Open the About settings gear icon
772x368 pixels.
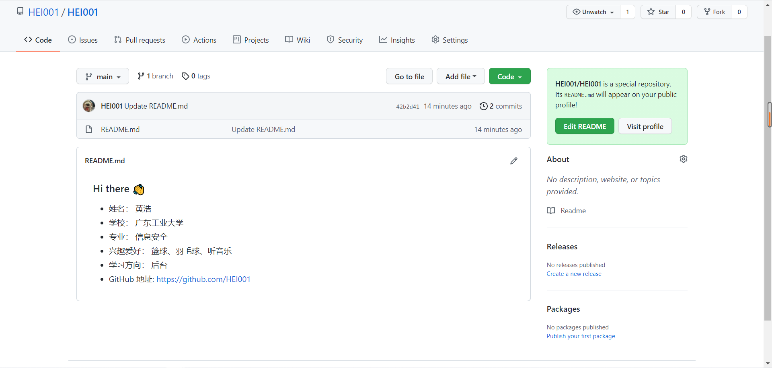684,159
